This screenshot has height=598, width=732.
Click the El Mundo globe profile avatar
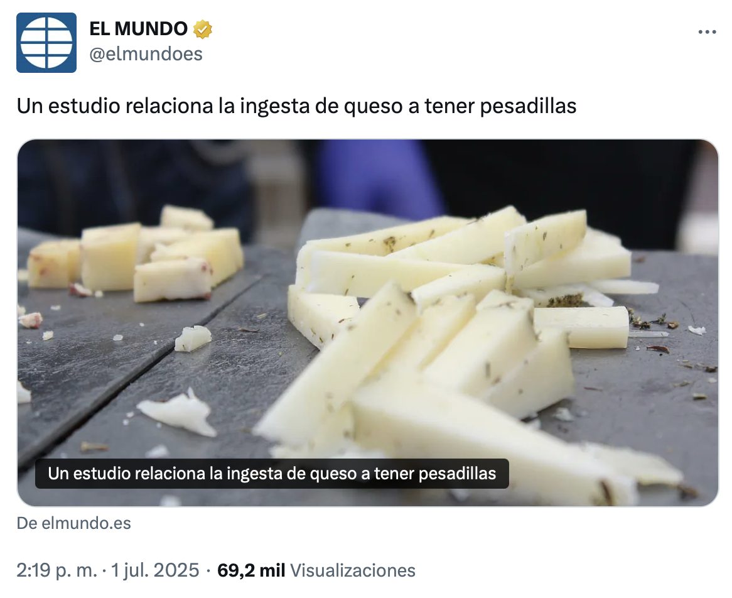click(46, 43)
